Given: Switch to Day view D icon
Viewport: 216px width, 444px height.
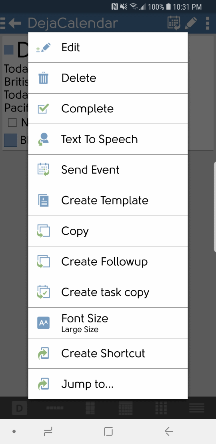Looking at the screenshot, I should coord(20,408).
